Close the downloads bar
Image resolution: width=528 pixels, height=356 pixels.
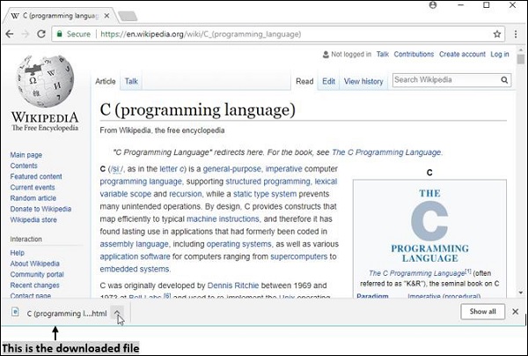click(515, 312)
